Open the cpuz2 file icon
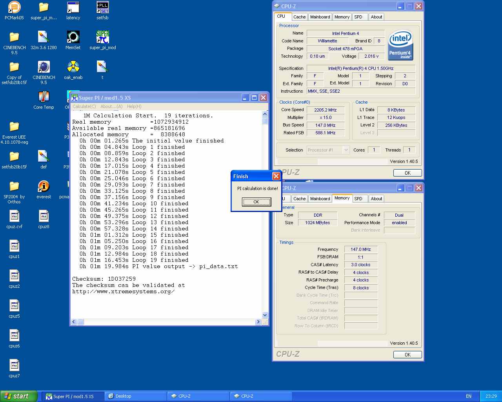Image resolution: width=502 pixels, height=402 pixels. point(14,279)
